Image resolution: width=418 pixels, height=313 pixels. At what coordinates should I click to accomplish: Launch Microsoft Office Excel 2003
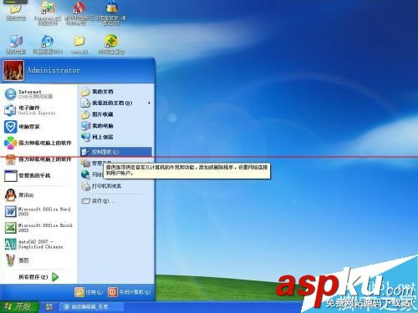click(x=38, y=228)
